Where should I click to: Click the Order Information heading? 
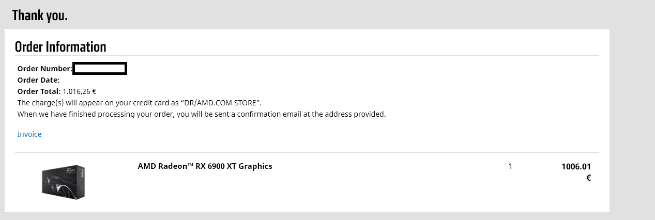coord(60,46)
